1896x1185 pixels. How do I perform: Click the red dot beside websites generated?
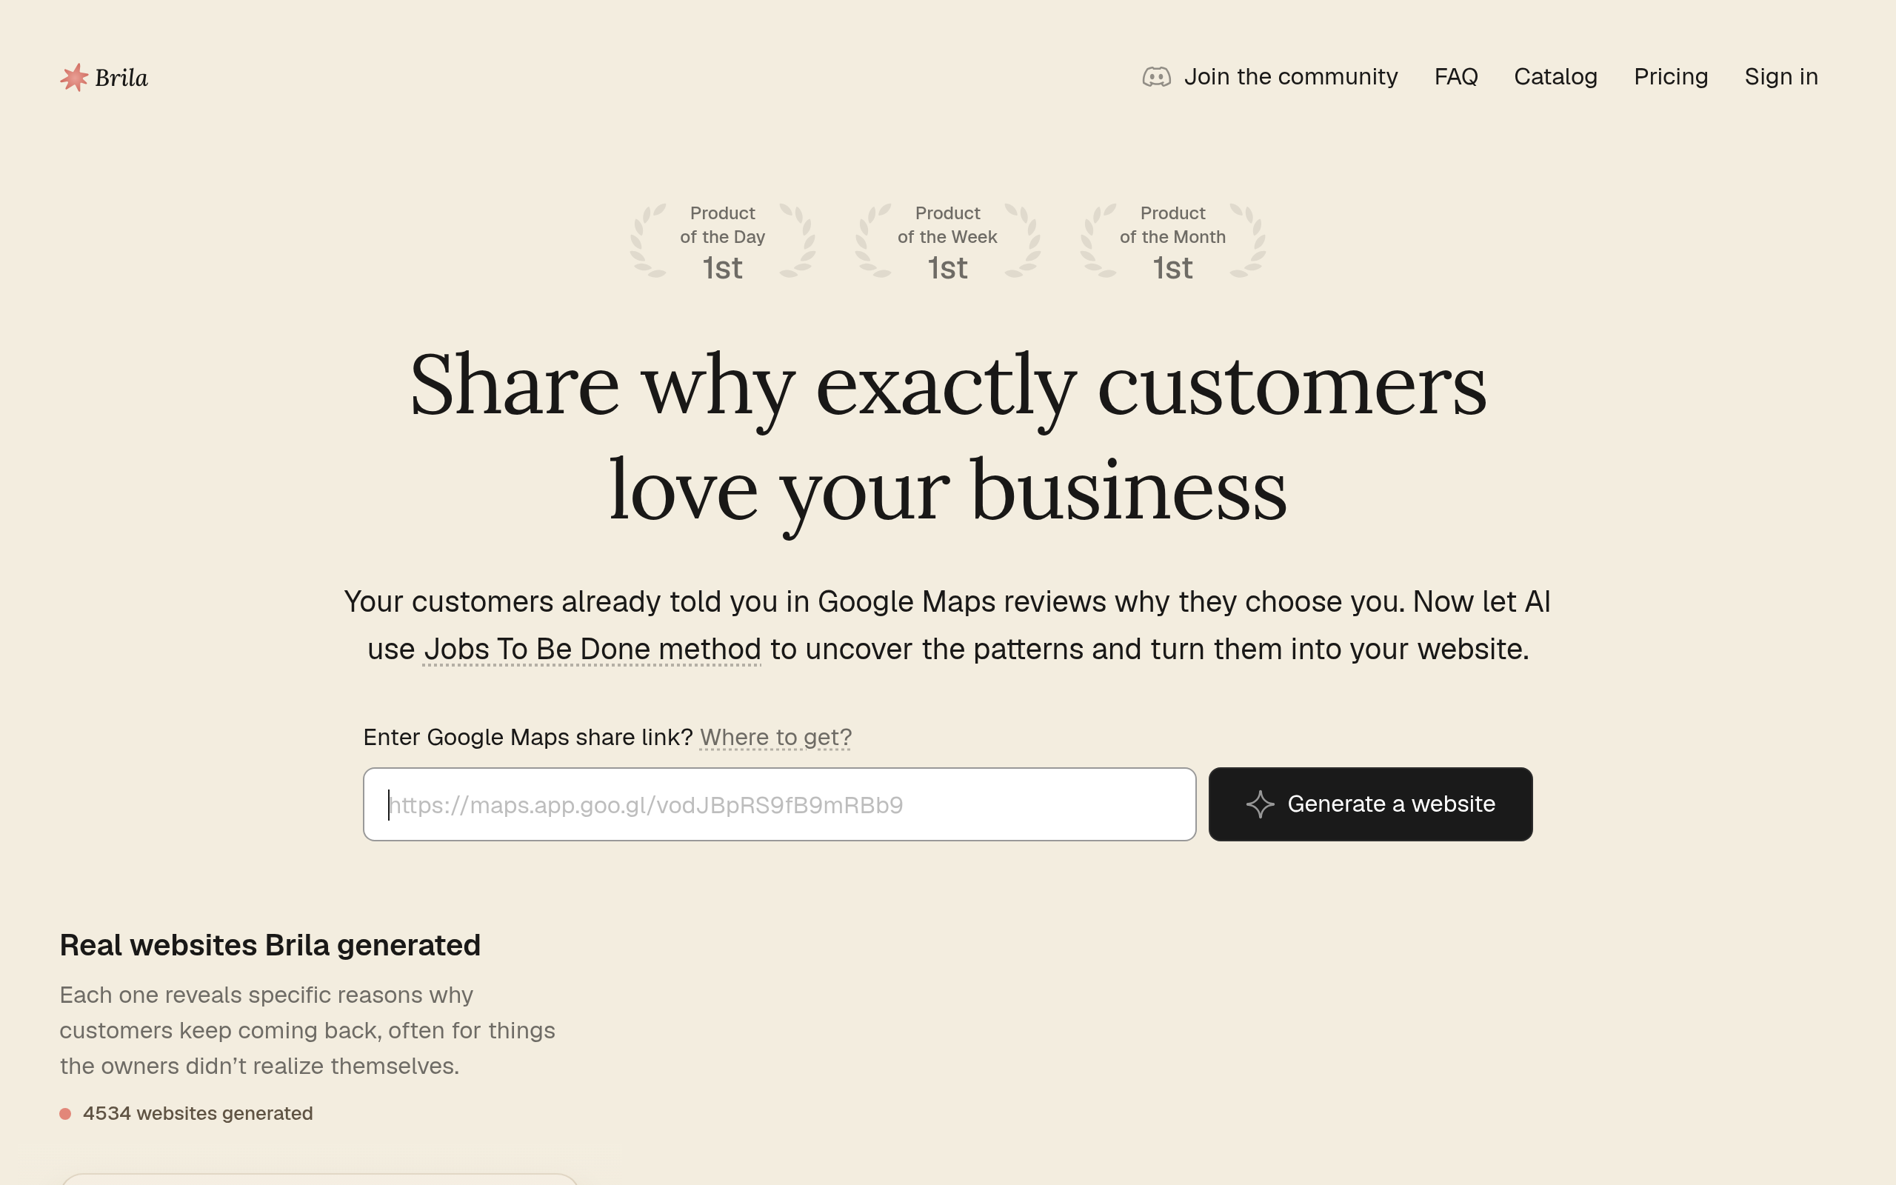[x=66, y=1114]
